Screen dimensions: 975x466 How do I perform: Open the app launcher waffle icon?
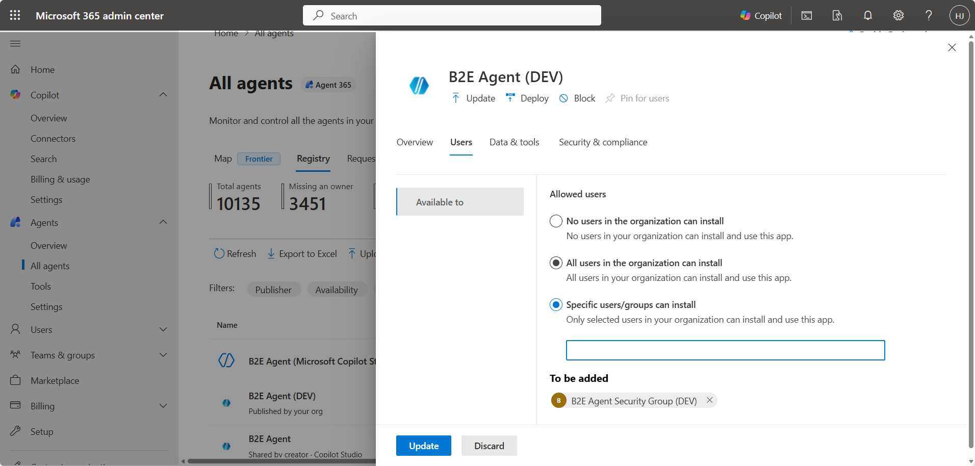point(15,15)
